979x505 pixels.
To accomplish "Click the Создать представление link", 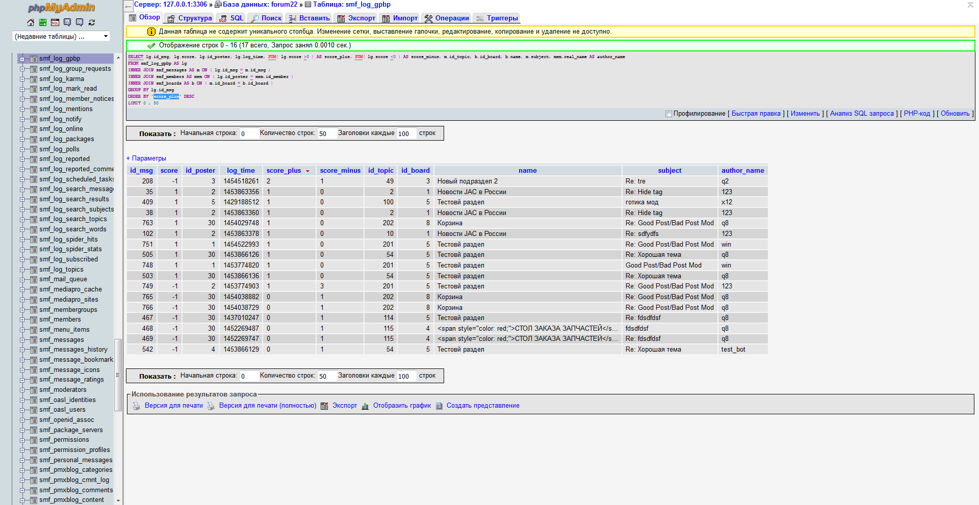I will point(482,406).
